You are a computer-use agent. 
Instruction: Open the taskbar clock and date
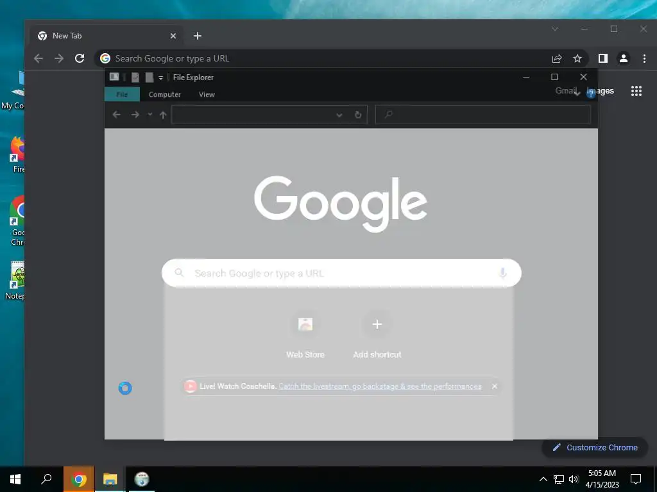[x=602, y=479]
